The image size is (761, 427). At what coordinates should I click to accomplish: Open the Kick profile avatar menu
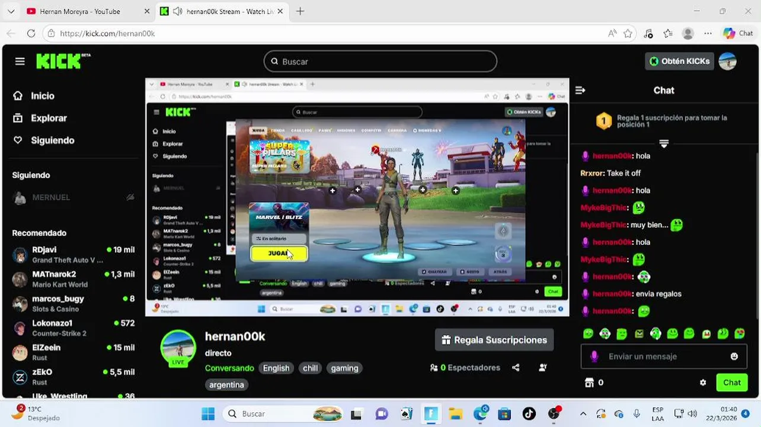[727, 61]
